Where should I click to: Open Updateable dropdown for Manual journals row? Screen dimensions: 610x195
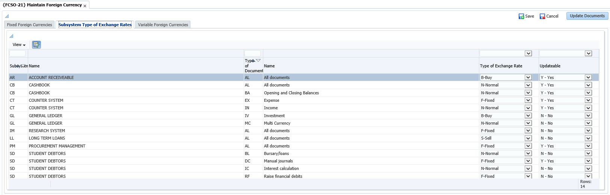[588, 161]
